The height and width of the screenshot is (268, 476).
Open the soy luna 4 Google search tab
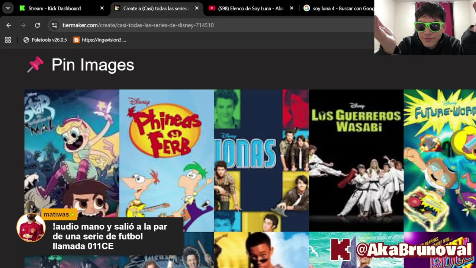pos(338,8)
